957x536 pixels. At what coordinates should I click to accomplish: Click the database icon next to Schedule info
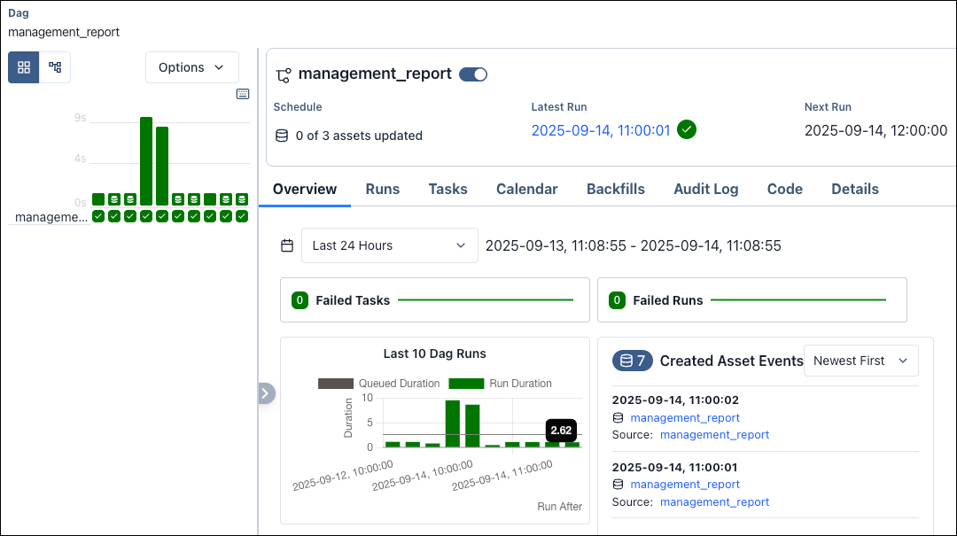pyautogui.click(x=282, y=136)
